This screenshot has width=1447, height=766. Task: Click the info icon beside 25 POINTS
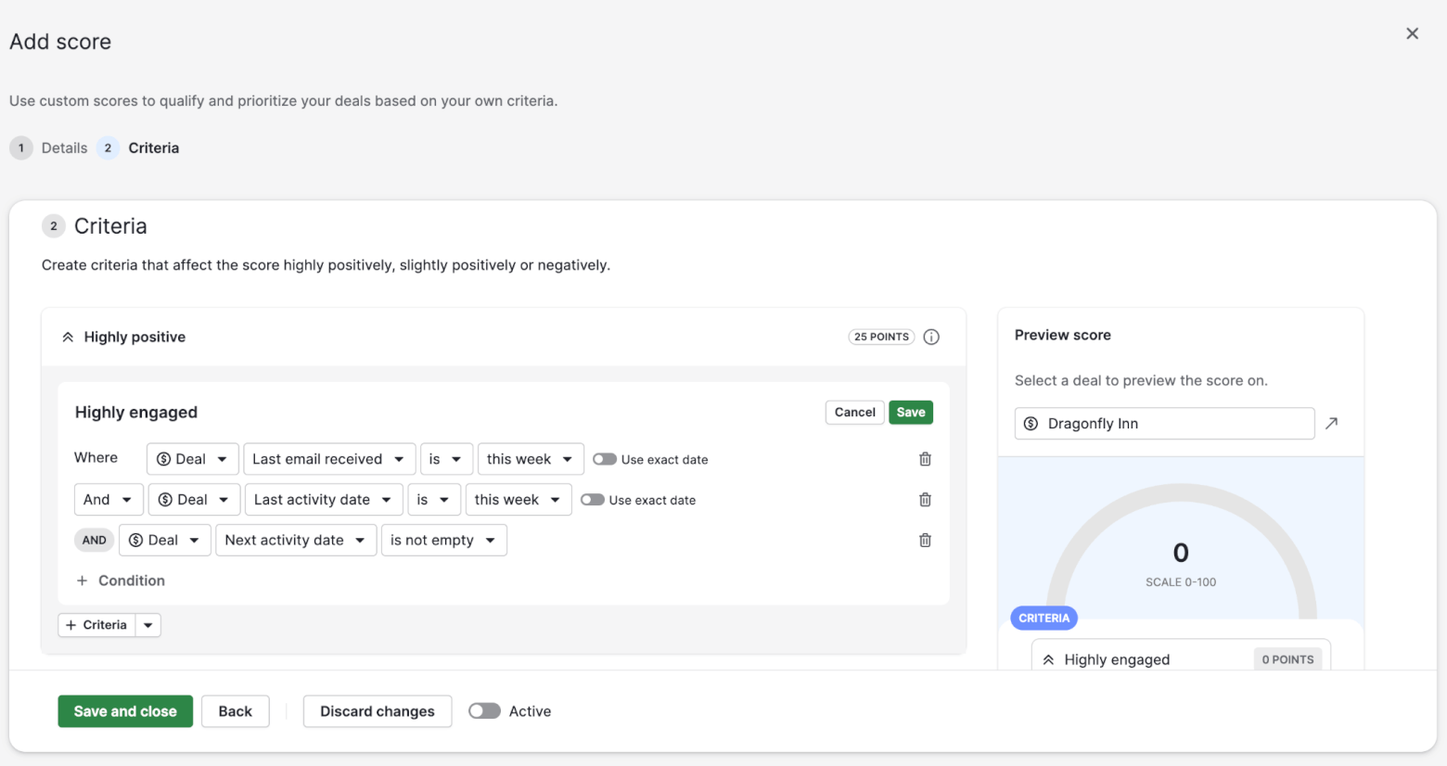931,337
